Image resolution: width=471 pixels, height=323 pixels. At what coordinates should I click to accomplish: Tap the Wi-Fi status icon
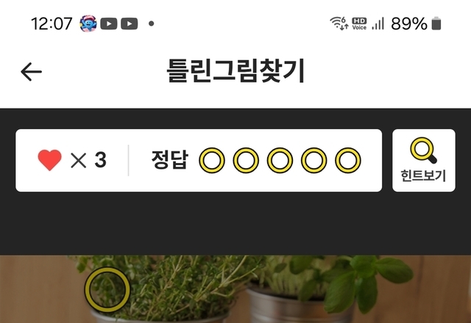tap(339, 23)
